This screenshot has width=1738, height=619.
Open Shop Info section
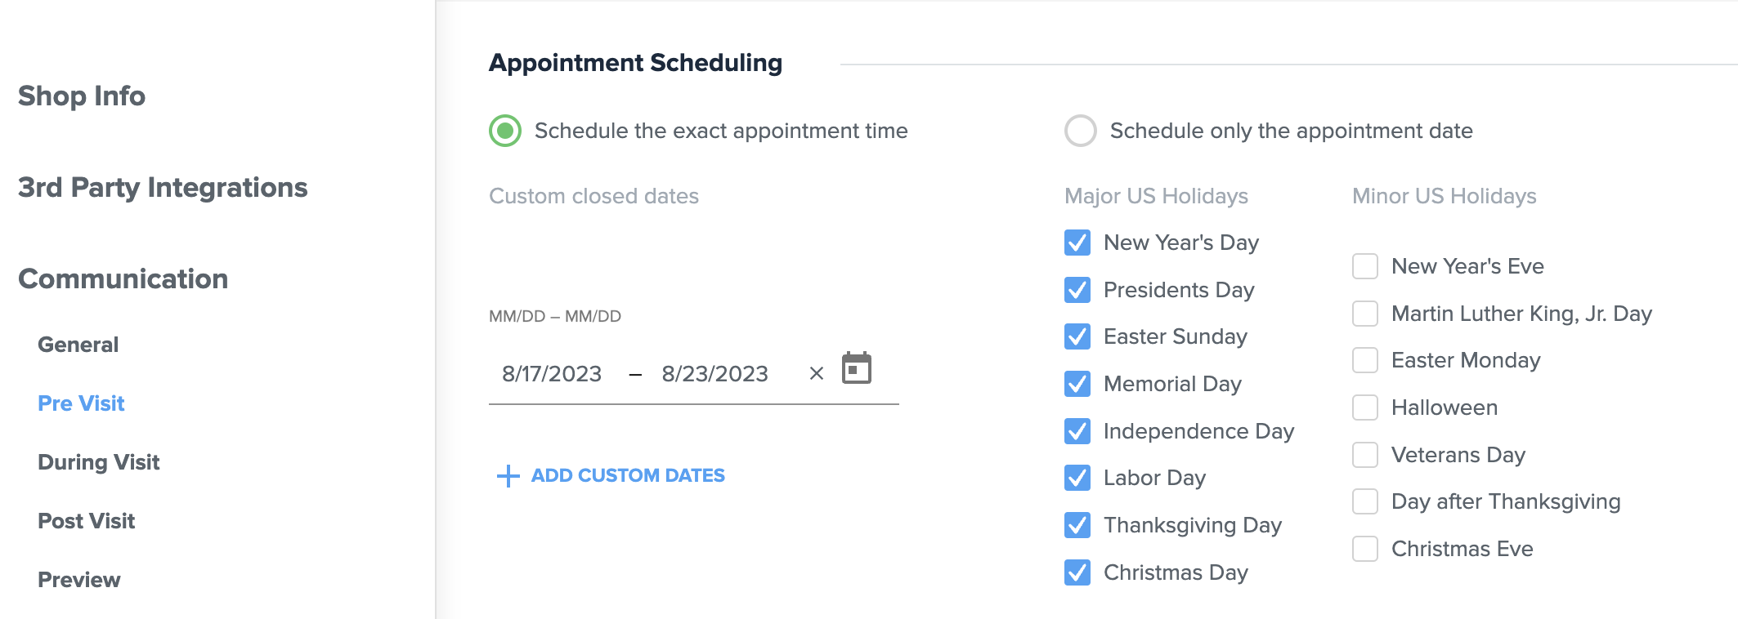coord(82,96)
